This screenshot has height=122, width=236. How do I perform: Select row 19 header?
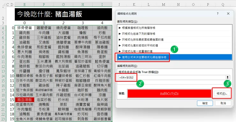point(3,100)
